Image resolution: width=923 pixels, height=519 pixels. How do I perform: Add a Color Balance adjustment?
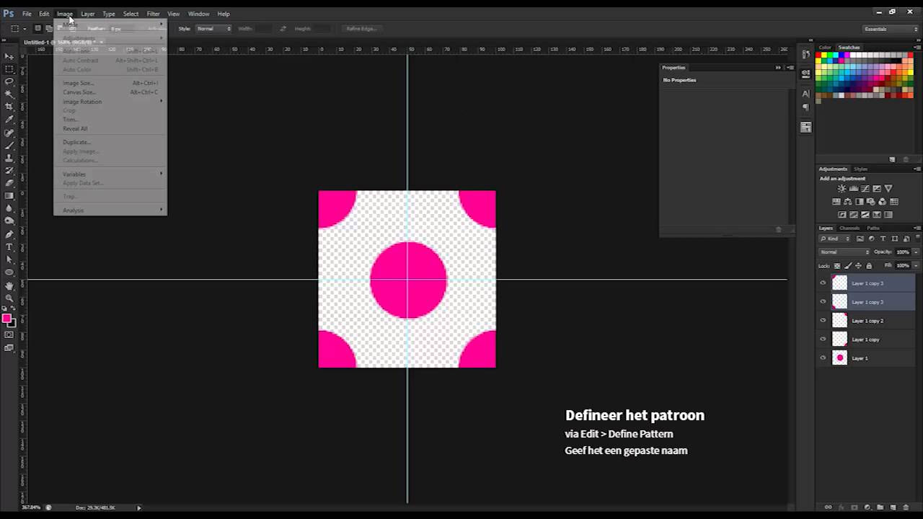[x=848, y=202]
